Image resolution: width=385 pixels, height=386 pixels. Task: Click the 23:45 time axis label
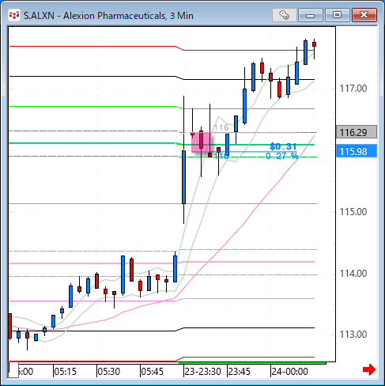tap(240, 372)
